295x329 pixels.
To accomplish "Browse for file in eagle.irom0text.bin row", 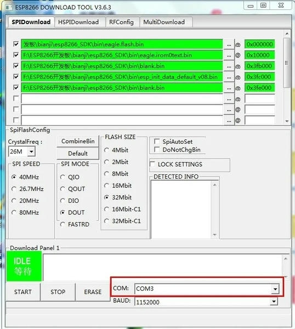I will pos(229,55).
